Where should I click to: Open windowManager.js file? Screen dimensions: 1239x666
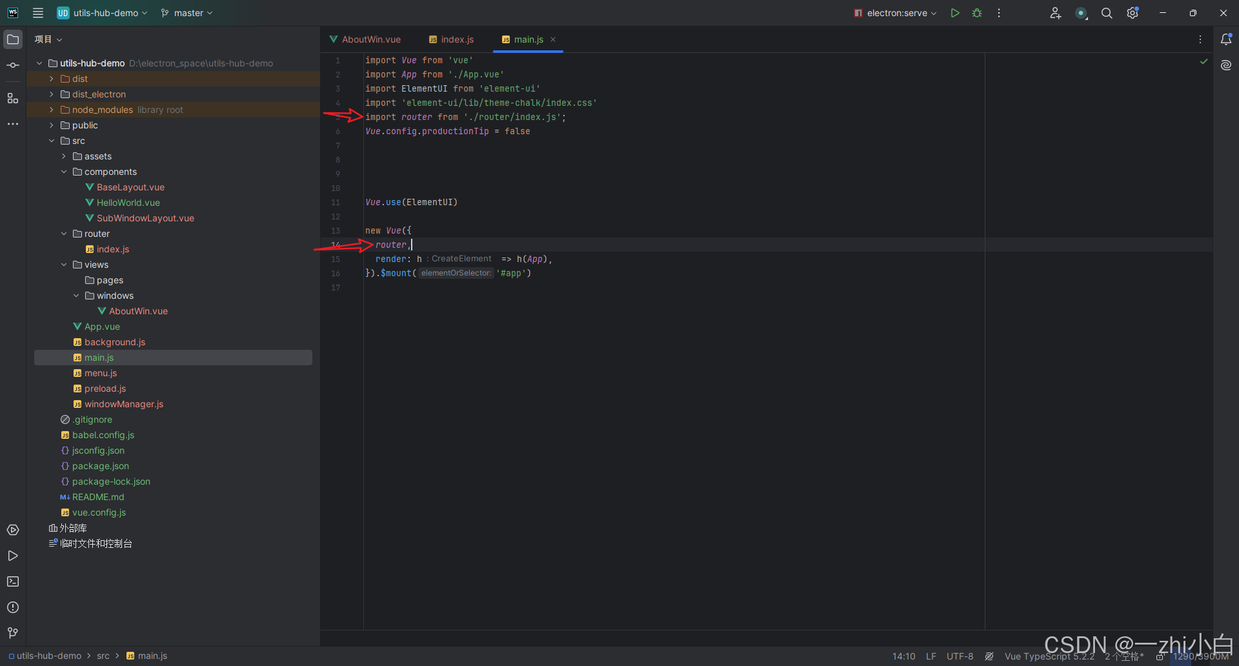124,404
